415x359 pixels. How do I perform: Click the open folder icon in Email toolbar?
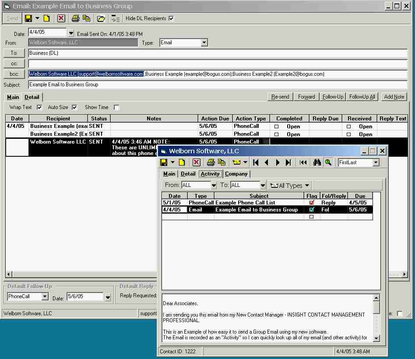[x=101, y=18]
